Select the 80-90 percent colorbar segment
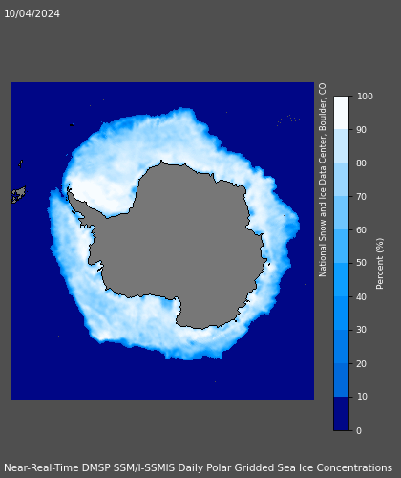Viewport: 401px width, 478px height. coord(341,146)
